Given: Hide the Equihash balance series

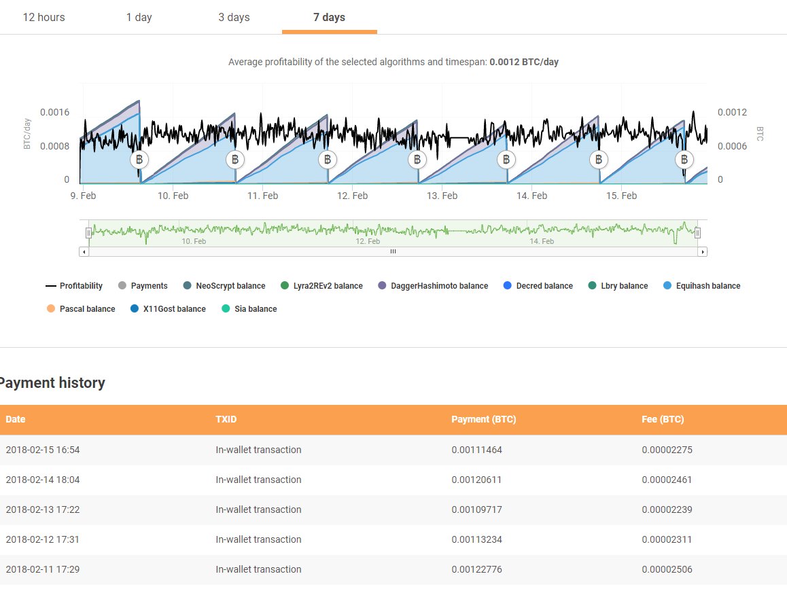Looking at the screenshot, I should coord(701,285).
